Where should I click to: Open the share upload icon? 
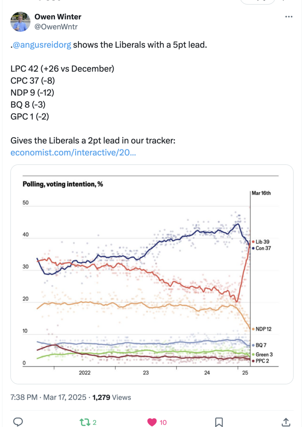pyautogui.click(x=286, y=422)
